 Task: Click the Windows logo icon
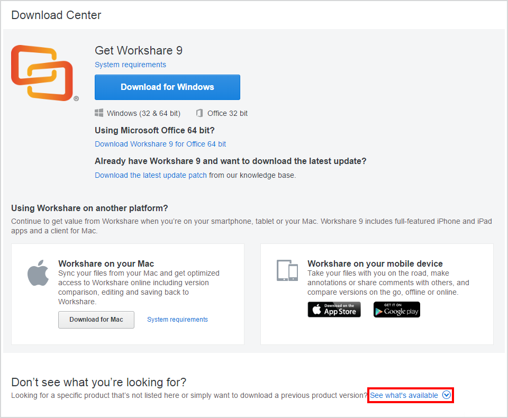(x=99, y=113)
